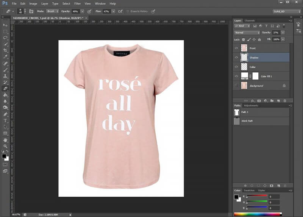The image size is (303, 217).
Task: Select the Zoom tool
Action: [5, 146]
